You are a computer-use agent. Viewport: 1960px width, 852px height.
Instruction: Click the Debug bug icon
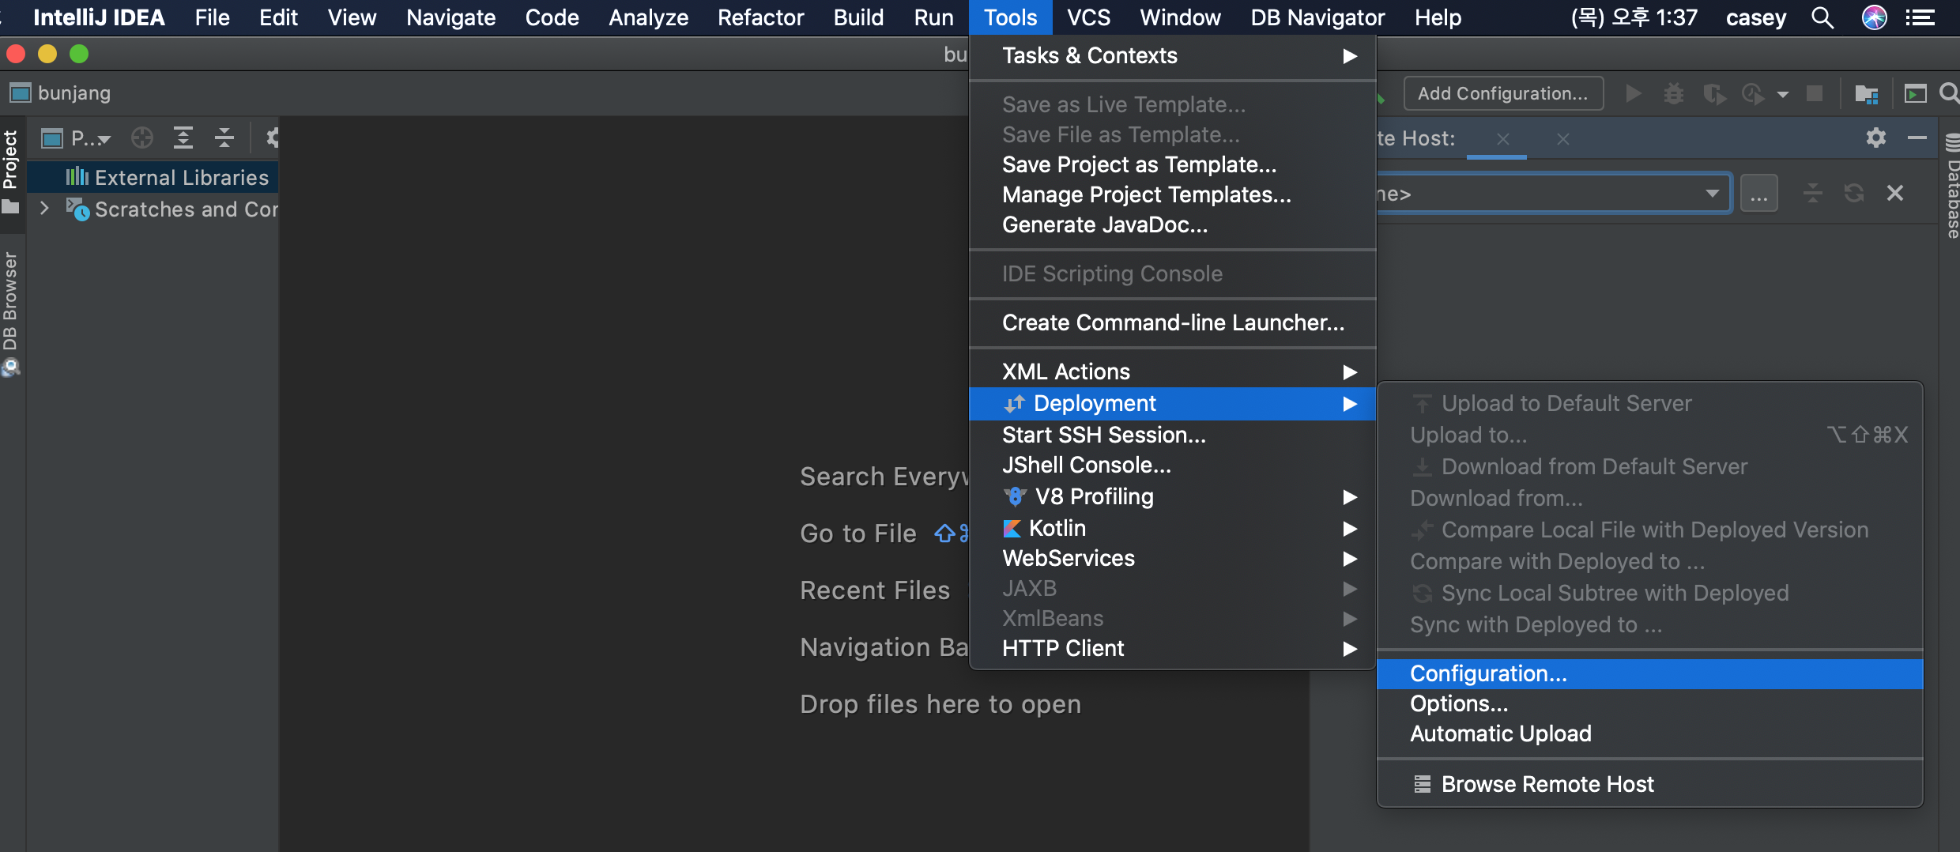pyautogui.click(x=1673, y=94)
